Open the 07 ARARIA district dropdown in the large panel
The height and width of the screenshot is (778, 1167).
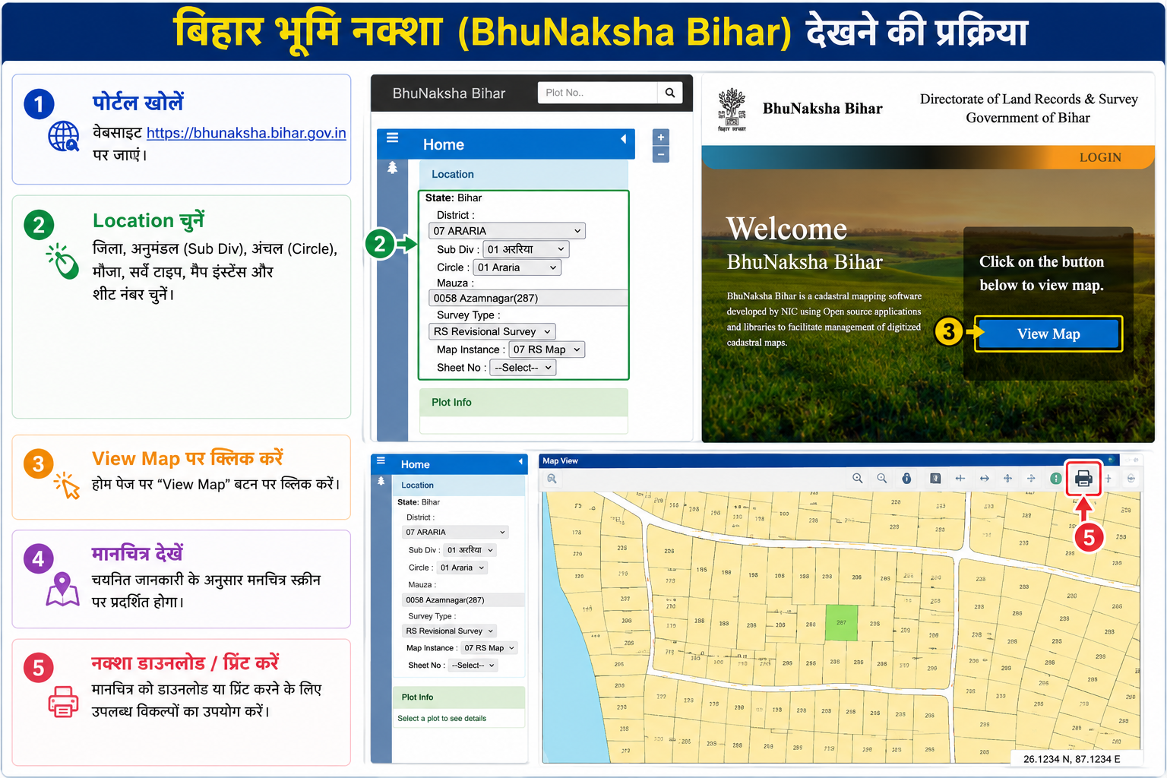(x=507, y=231)
